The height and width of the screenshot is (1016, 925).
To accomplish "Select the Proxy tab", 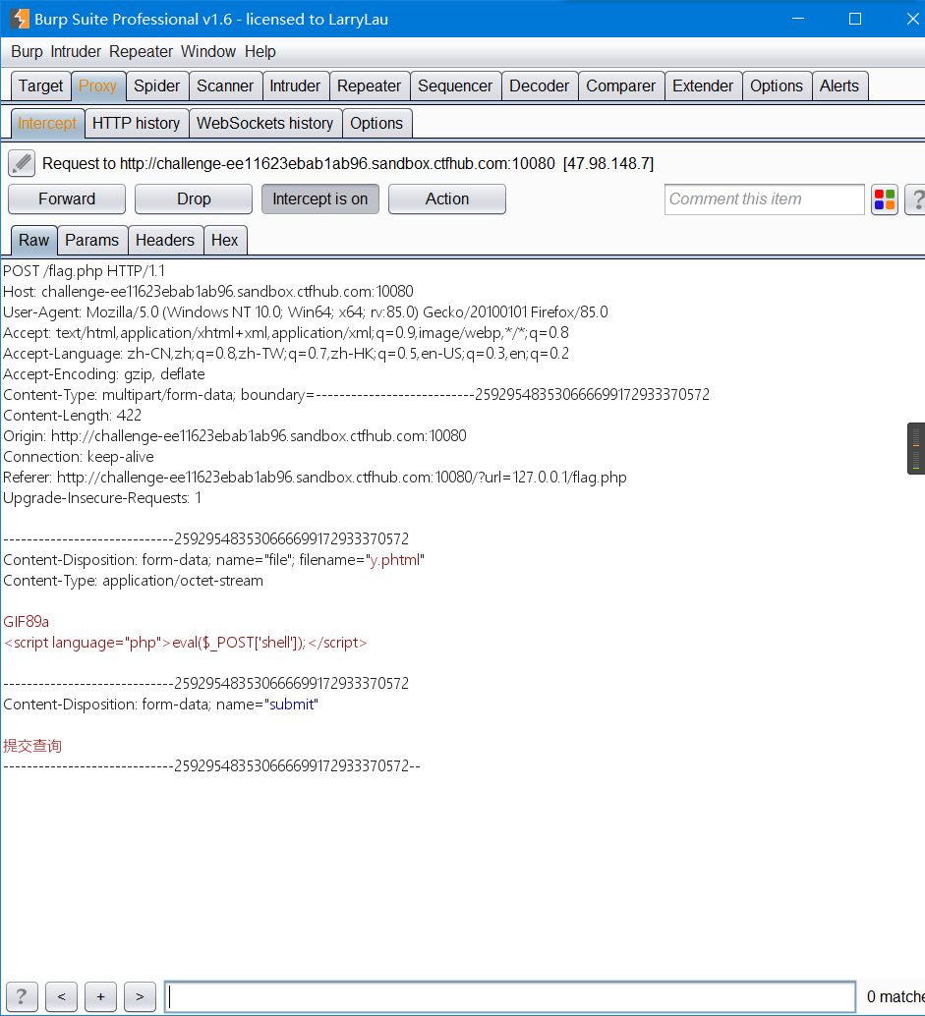I will (98, 85).
